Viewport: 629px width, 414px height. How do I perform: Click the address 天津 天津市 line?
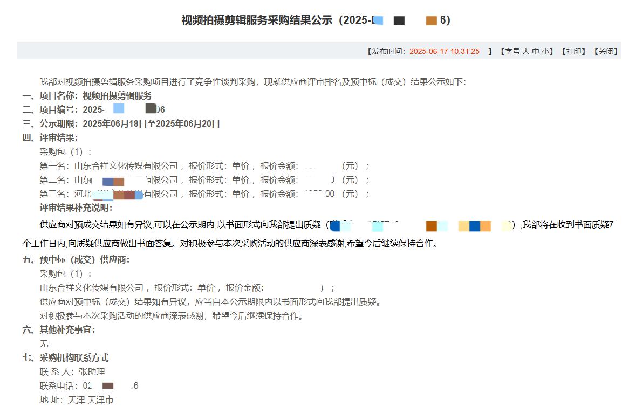click(x=77, y=400)
